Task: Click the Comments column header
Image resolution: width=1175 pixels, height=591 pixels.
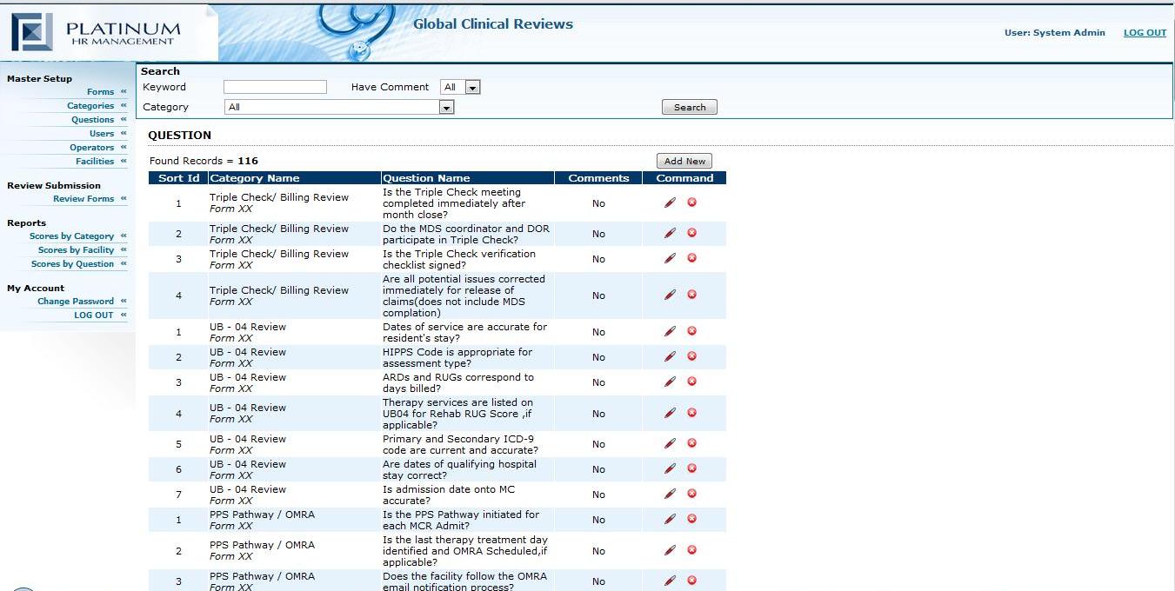Action: click(598, 178)
